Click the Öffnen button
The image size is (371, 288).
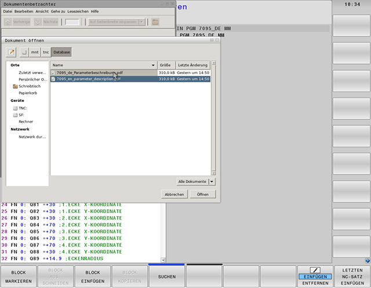coord(202,194)
